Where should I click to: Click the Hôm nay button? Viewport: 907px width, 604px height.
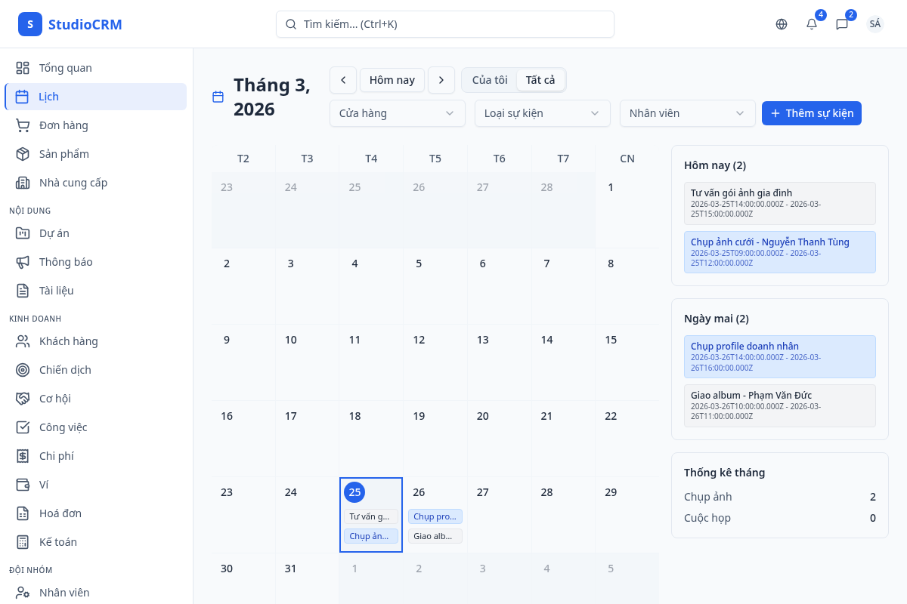point(392,80)
